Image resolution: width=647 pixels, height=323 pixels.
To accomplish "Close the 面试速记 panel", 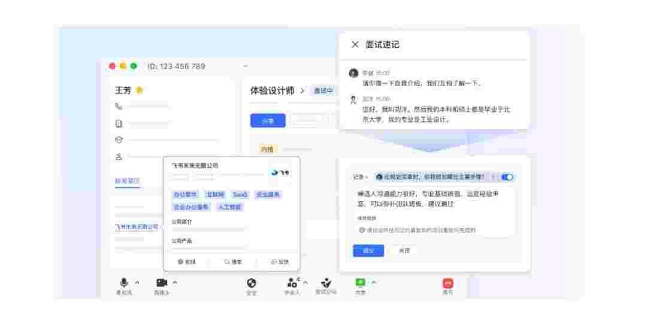I will click(x=355, y=44).
